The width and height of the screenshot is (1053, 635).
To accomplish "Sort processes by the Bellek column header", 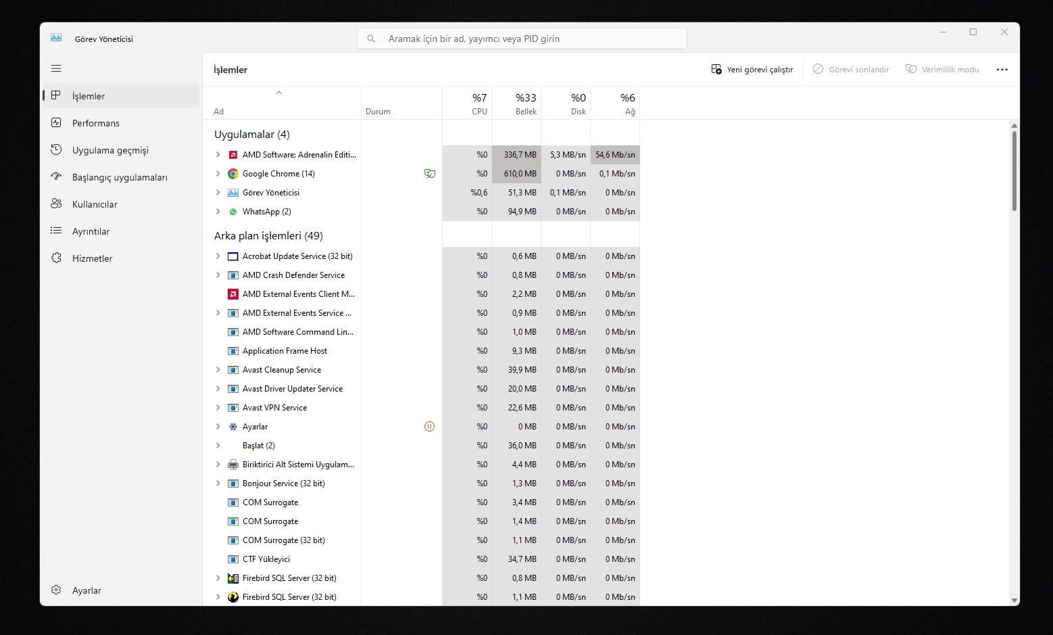I will coord(516,103).
